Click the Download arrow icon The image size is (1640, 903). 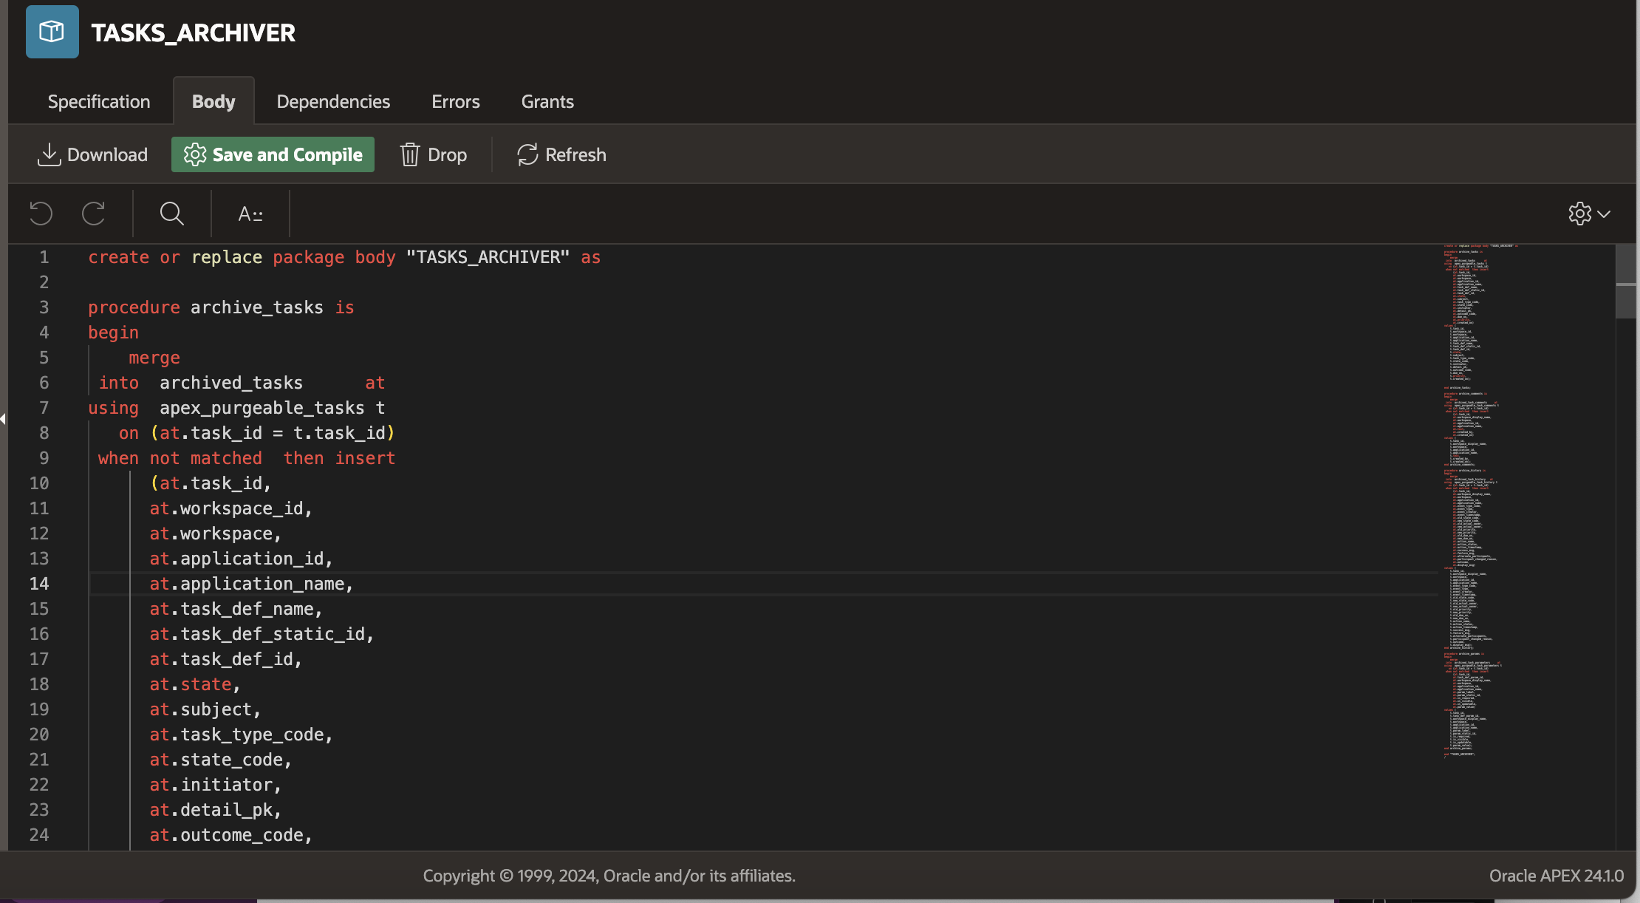click(x=49, y=154)
